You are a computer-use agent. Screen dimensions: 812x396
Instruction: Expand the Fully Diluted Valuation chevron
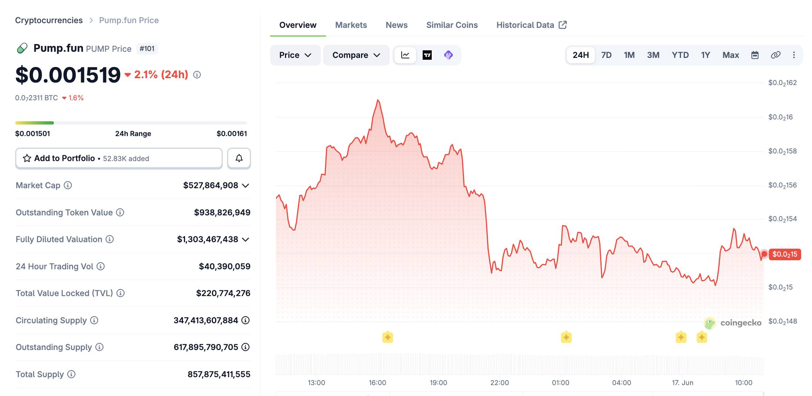(246, 240)
